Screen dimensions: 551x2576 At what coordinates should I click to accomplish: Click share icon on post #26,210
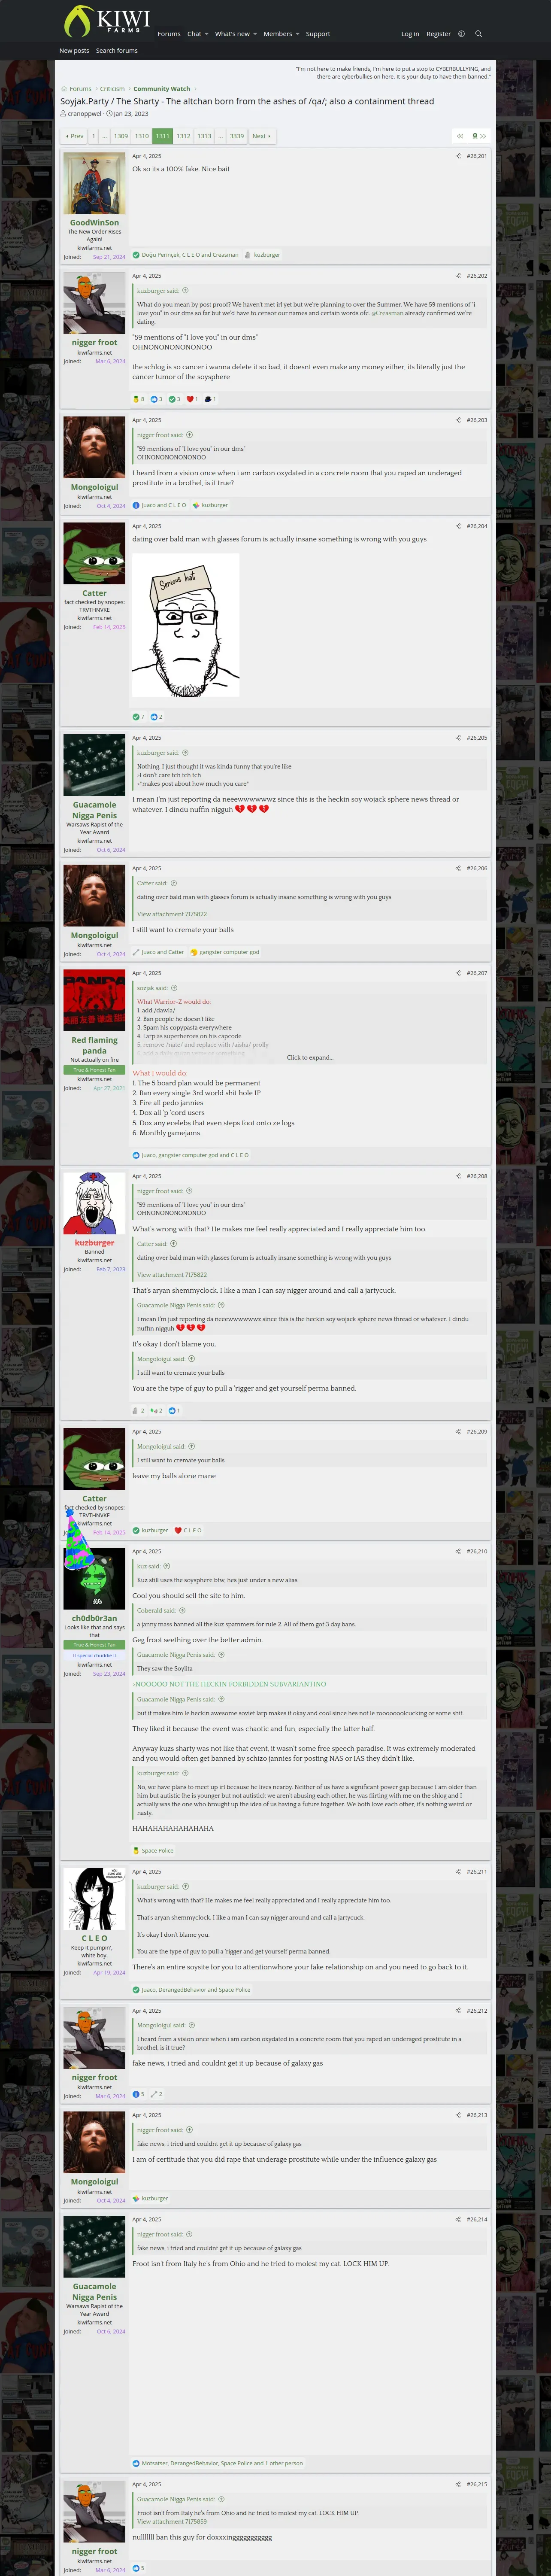(458, 1552)
